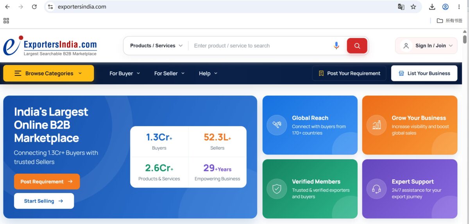The height and width of the screenshot is (224, 469).
Task: Click the Largest Searchable B2B Marketplace tagline
Action: coord(60,54)
